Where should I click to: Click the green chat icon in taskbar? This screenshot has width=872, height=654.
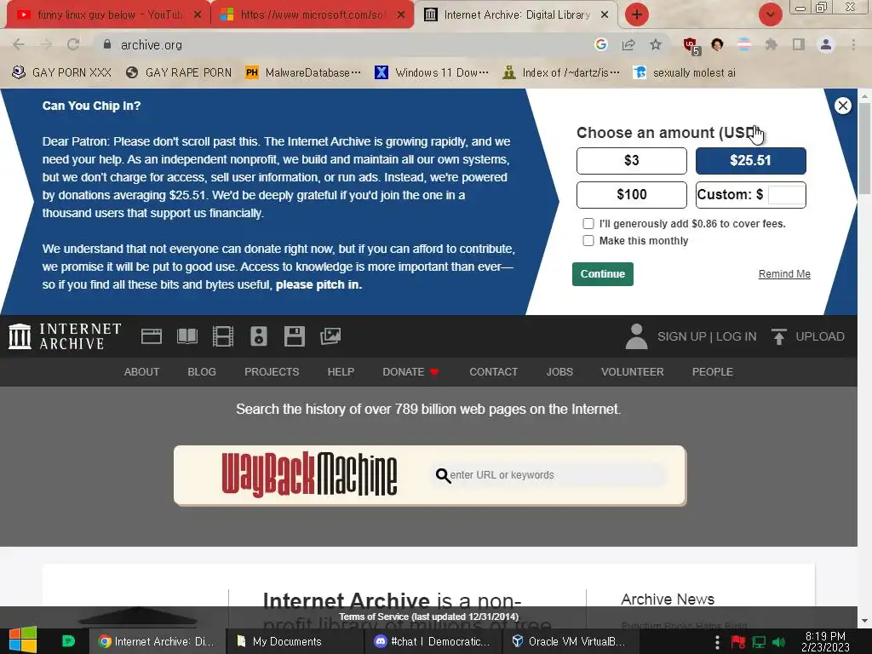click(68, 641)
